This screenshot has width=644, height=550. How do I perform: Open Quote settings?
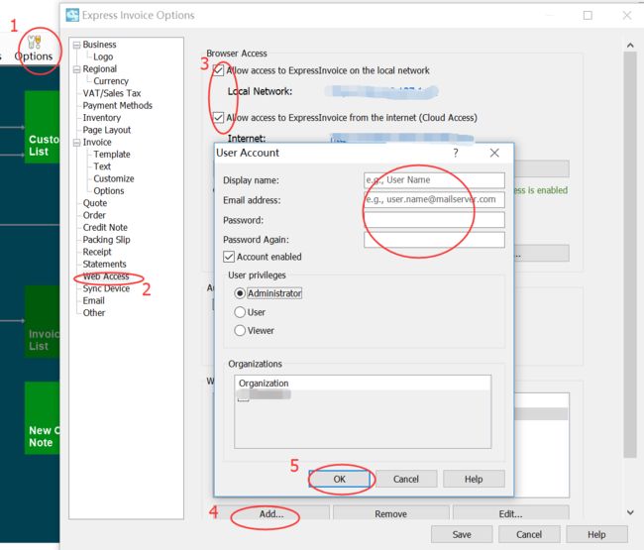[95, 203]
